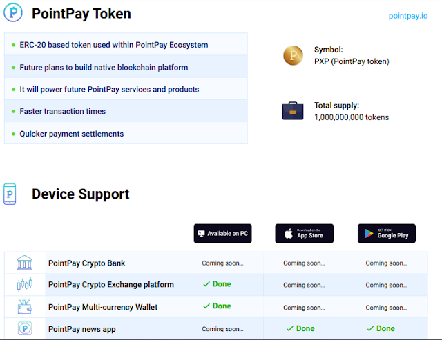
Task: Click the Crypto Bank building icon
Action: coord(24,263)
